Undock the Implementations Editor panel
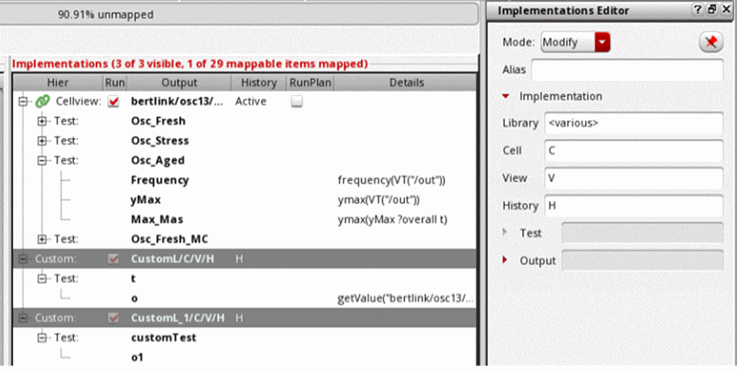The height and width of the screenshot is (373, 740). (x=712, y=9)
